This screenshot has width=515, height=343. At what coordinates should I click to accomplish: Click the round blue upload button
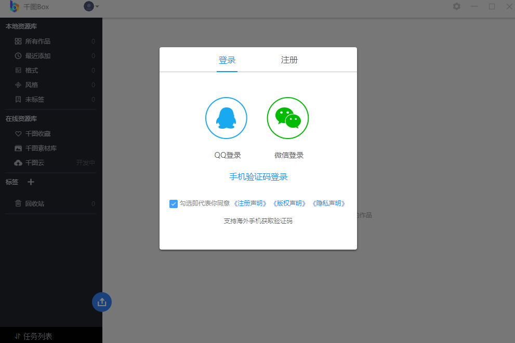click(x=102, y=302)
